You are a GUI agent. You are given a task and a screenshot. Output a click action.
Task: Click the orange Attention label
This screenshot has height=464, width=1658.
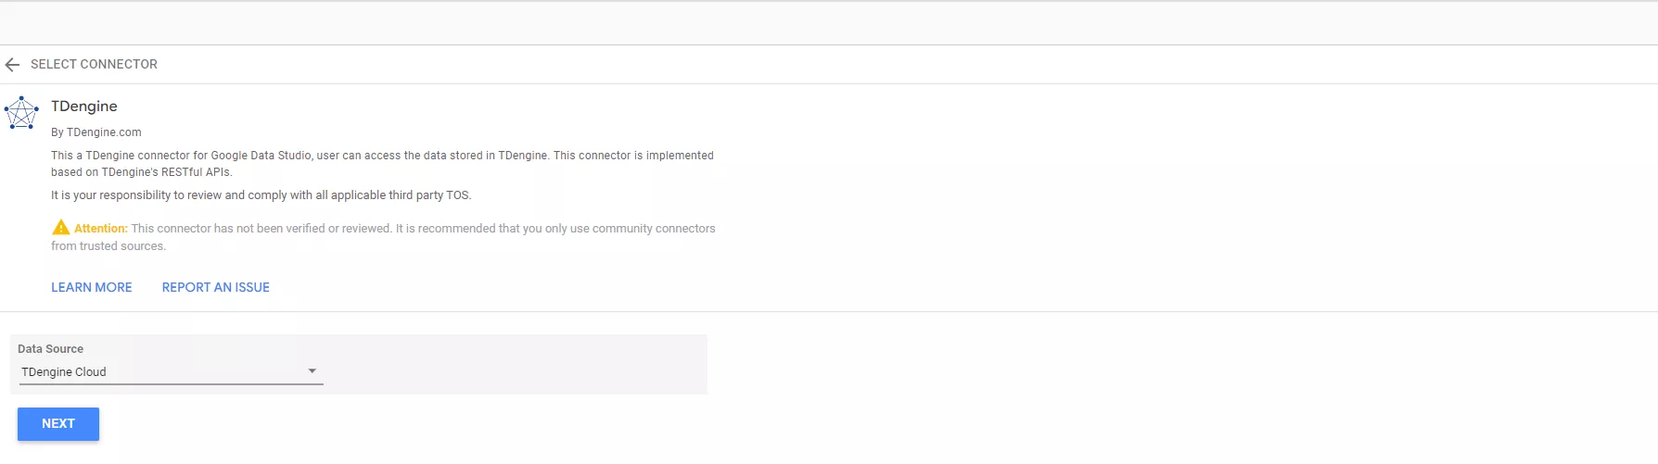[x=101, y=229]
